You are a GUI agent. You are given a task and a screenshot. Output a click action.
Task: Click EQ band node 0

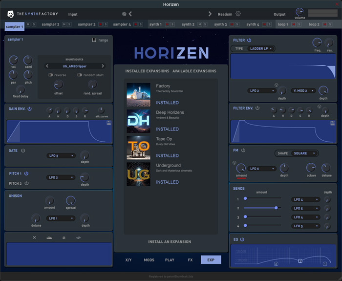(276, 264)
